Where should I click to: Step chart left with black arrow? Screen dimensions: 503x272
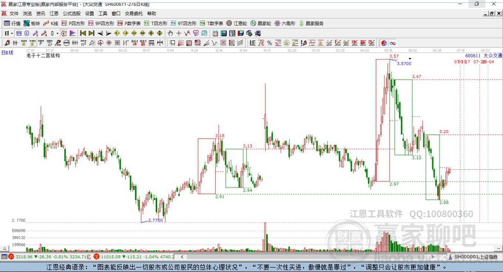tap(100, 33)
